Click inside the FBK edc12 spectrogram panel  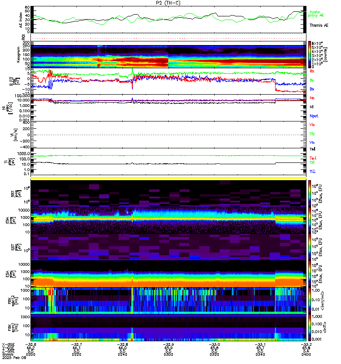[168, 301]
